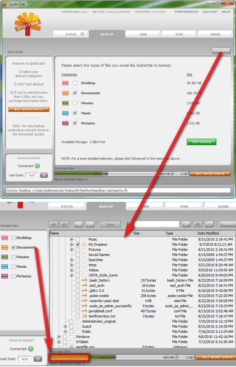Click the magnifier search icon
Screen dimensions: 236x367
186,224
